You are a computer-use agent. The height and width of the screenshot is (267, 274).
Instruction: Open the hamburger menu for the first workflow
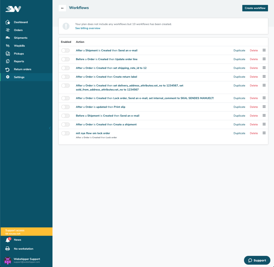(264, 50)
